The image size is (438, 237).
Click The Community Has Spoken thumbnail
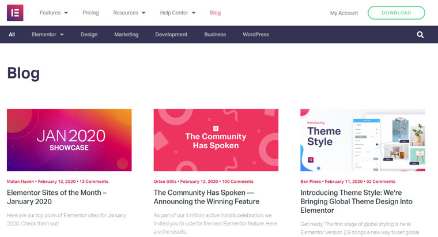[x=216, y=140]
